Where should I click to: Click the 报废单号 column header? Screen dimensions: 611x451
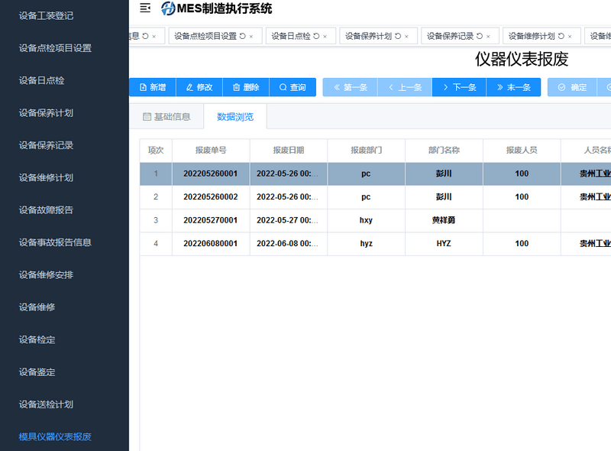(x=211, y=150)
